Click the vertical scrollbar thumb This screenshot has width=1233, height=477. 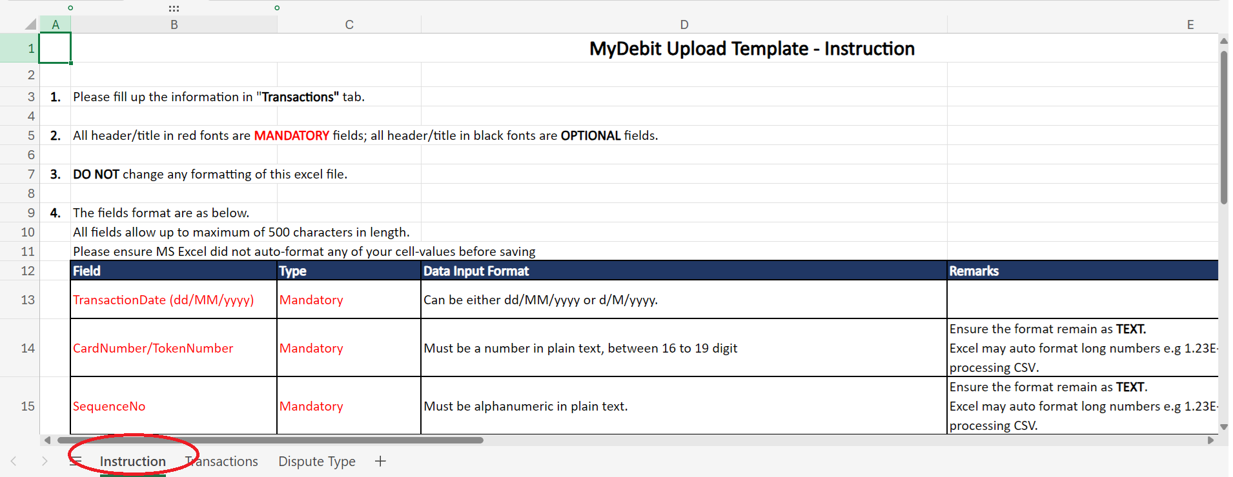pos(1223,127)
